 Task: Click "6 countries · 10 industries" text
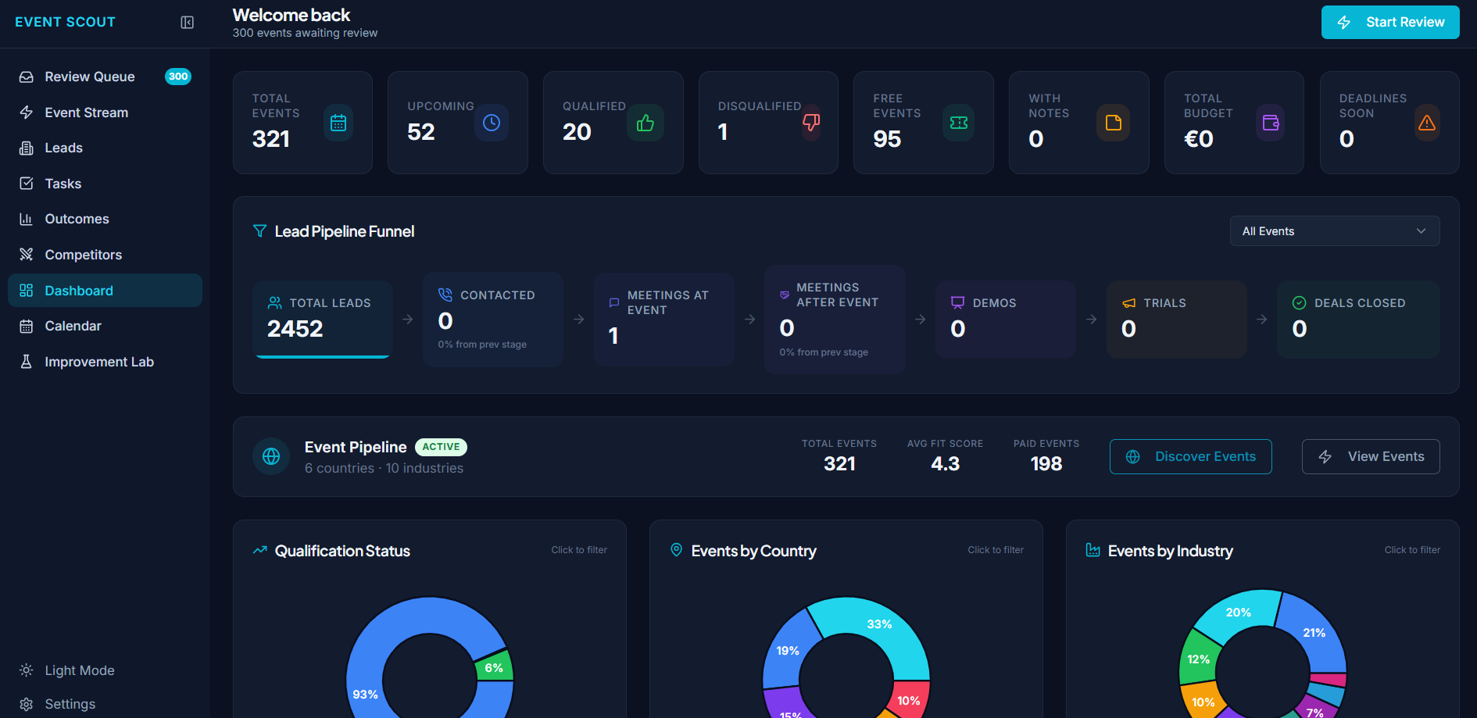pyautogui.click(x=384, y=468)
